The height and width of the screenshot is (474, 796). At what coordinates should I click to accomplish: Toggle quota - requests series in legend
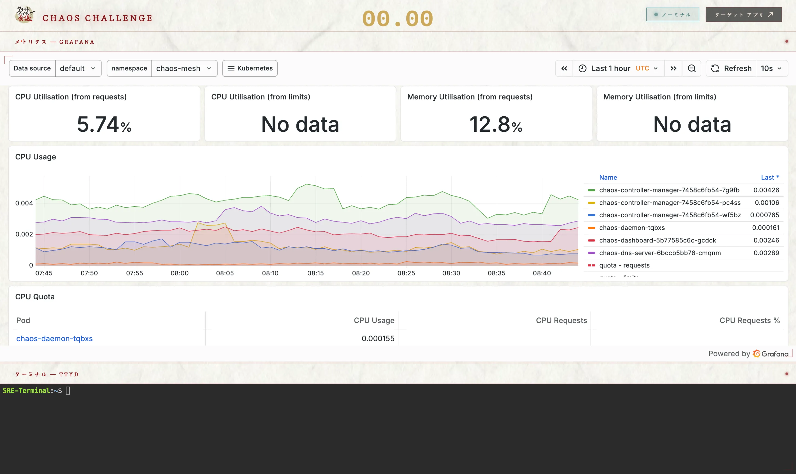(x=624, y=265)
